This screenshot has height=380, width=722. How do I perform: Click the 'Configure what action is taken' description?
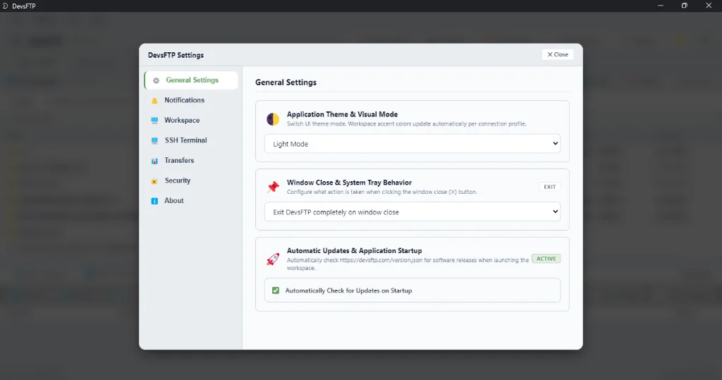(x=381, y=192)
